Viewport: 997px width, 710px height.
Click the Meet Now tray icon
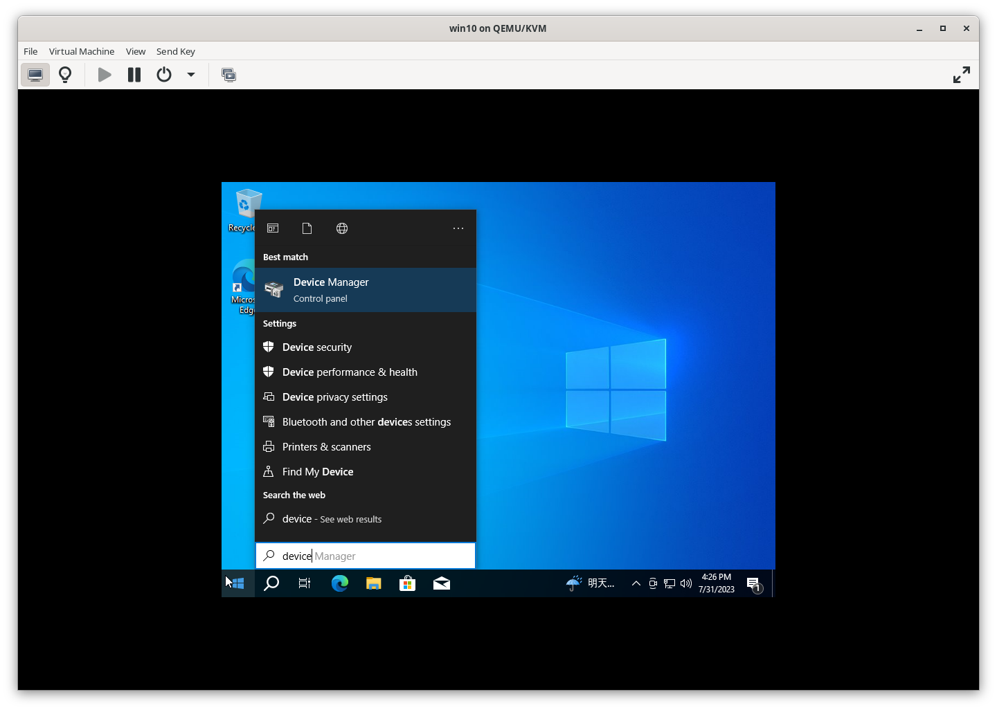click(653, 583)
